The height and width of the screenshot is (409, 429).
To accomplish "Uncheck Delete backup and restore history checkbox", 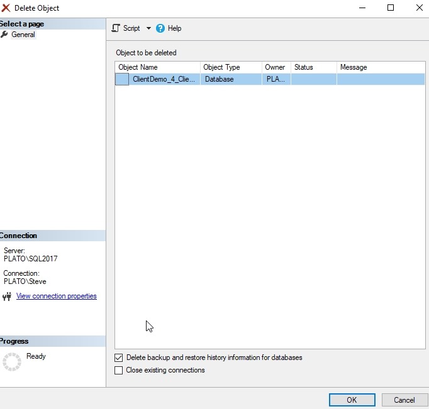I will [119, 357].
